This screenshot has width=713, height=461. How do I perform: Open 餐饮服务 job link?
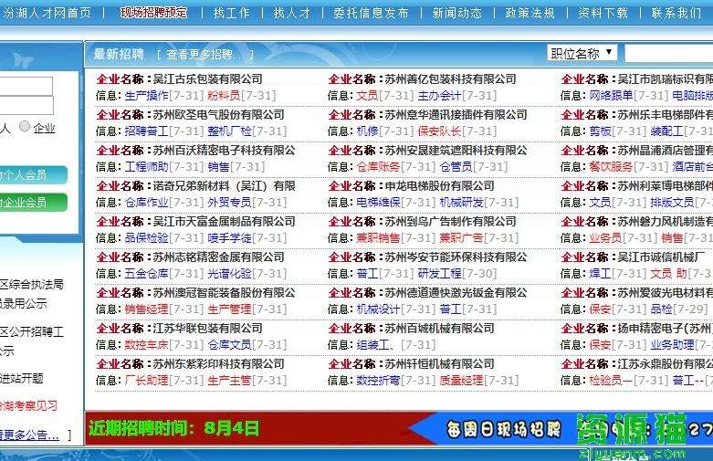coord(611,167)
